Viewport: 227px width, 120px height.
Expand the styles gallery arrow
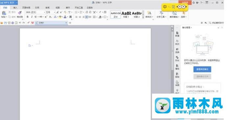click(143, 17)
